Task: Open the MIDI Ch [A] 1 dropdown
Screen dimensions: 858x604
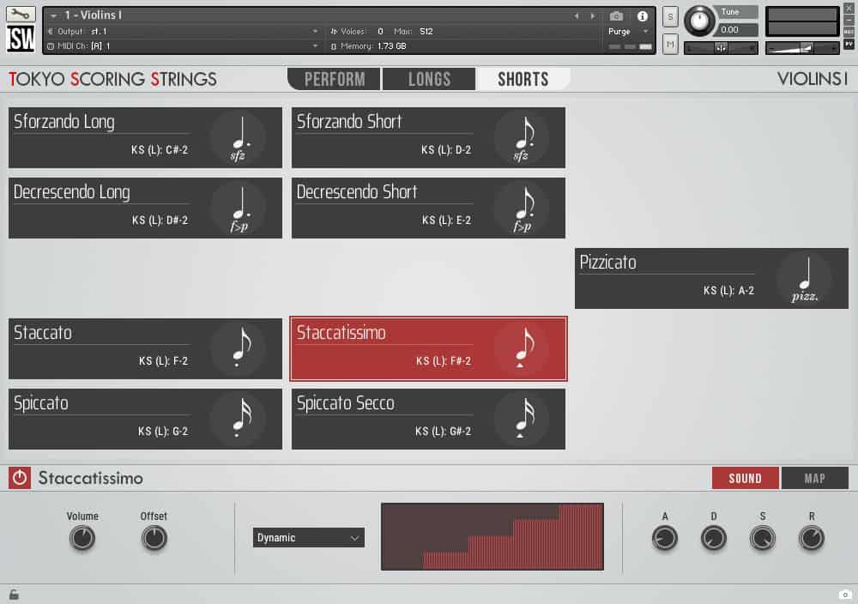Action: pyautogui.click(x=184, y=46)
